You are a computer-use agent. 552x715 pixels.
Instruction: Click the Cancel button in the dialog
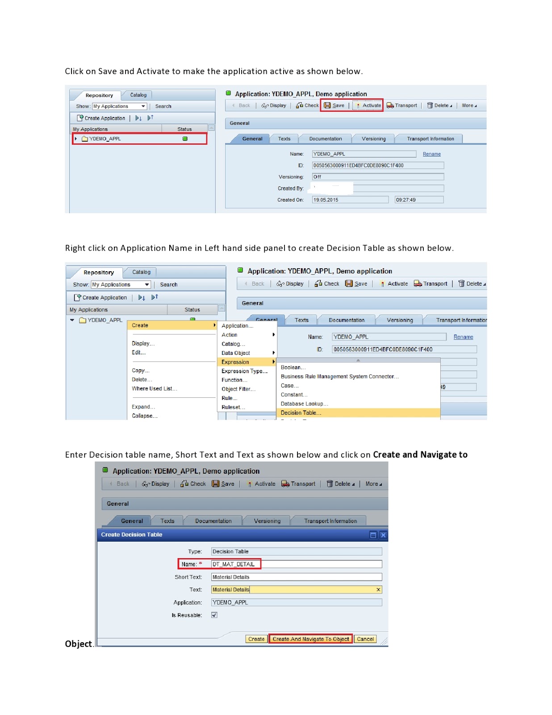365,639
